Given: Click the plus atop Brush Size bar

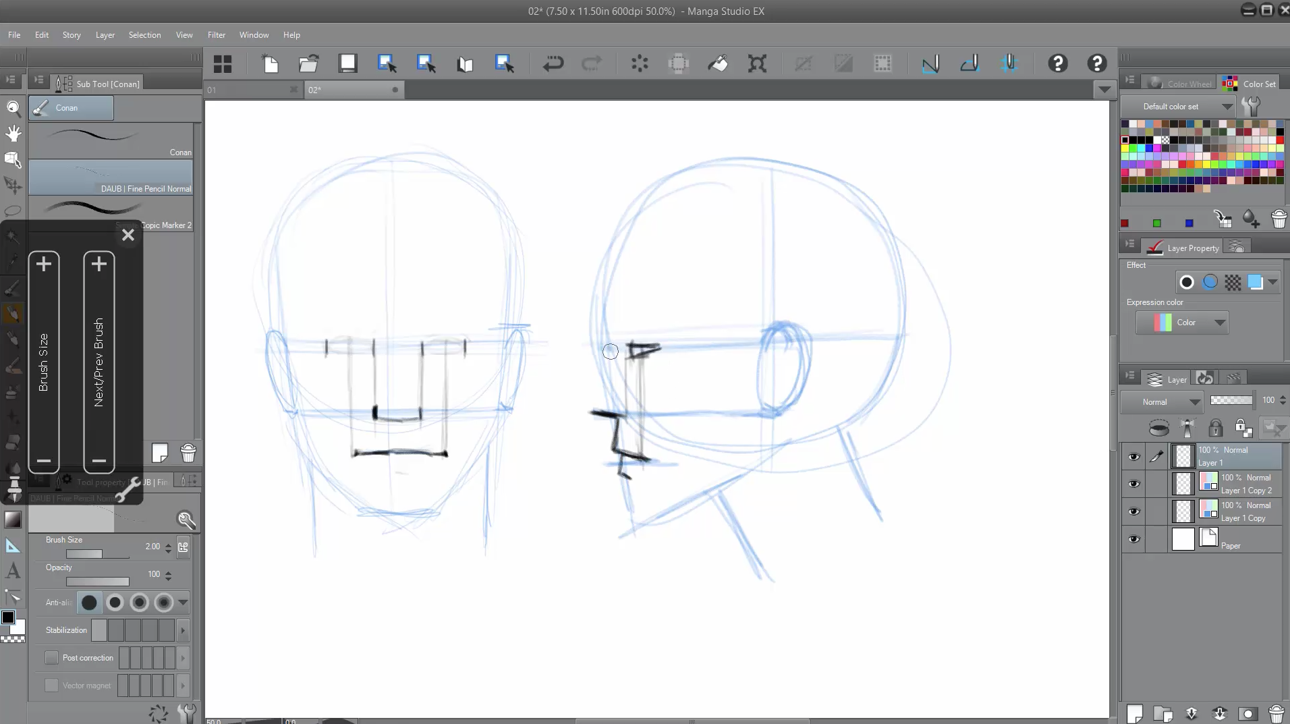Looking at the screenshot, I should [x=44, y=264].
